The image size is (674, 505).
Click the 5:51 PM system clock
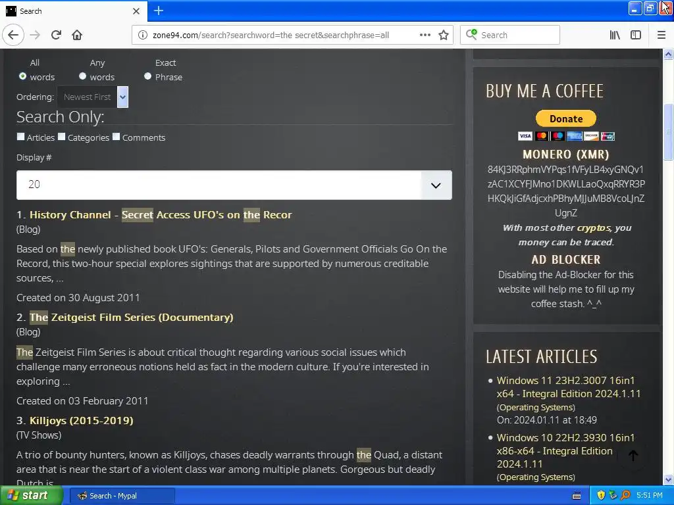649,496
